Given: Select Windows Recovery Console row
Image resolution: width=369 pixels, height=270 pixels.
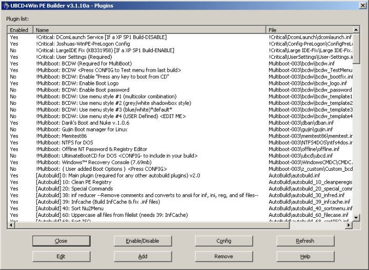Looking at the screenshot, I should pos(180,162).
